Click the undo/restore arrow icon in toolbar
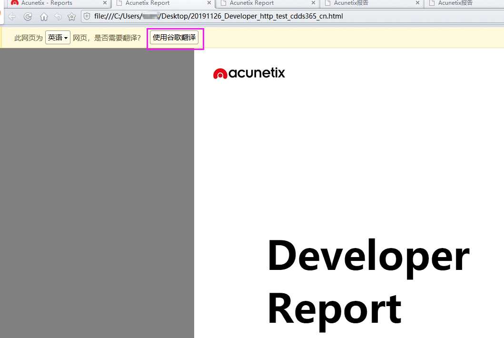 click(58, 16)
